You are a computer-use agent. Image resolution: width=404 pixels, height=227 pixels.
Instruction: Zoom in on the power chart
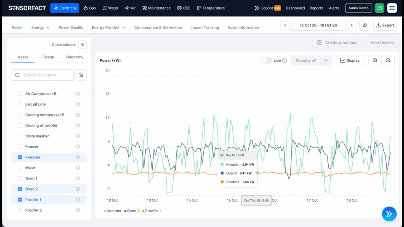[375, 61]
